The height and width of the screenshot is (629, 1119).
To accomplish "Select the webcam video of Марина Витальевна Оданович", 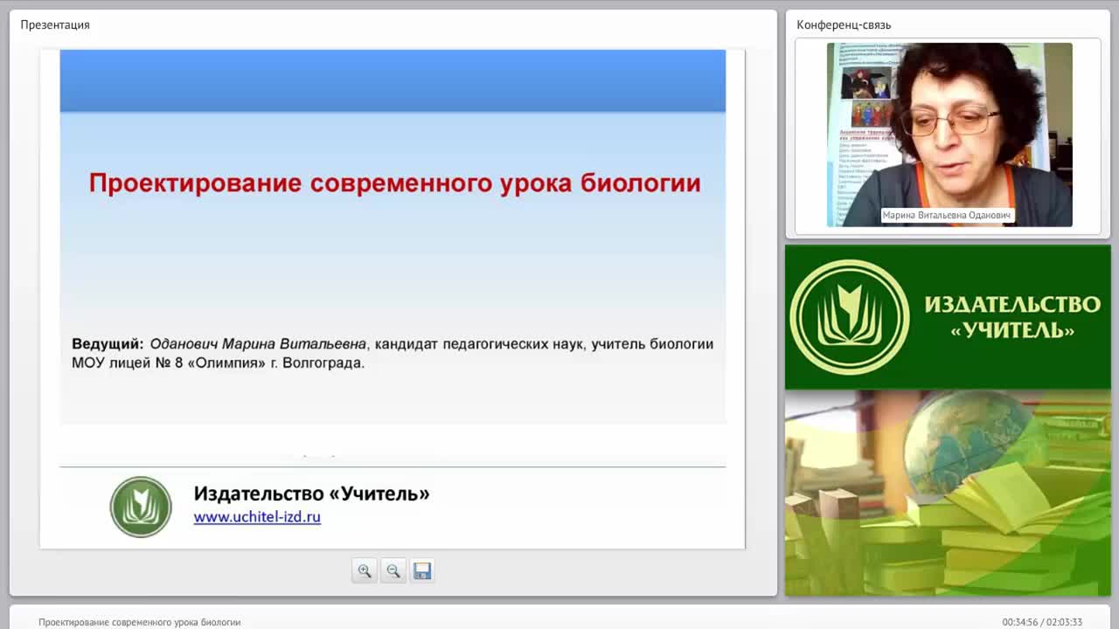I will pyautogui.click(x=949, y=135).
